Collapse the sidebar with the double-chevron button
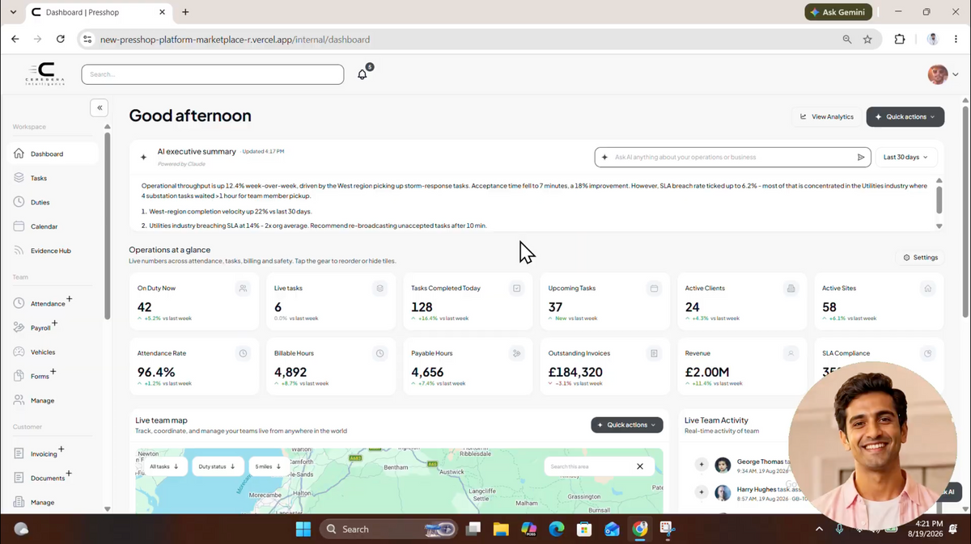This screenshot has height=544, width=971. point(100,108)
